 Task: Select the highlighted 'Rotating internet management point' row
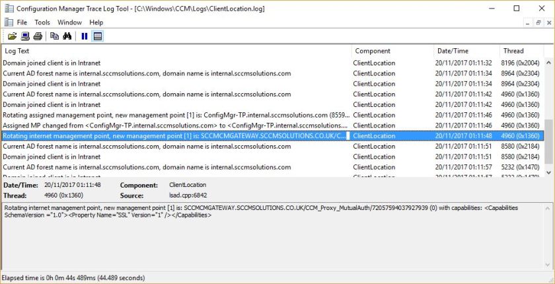175,135
